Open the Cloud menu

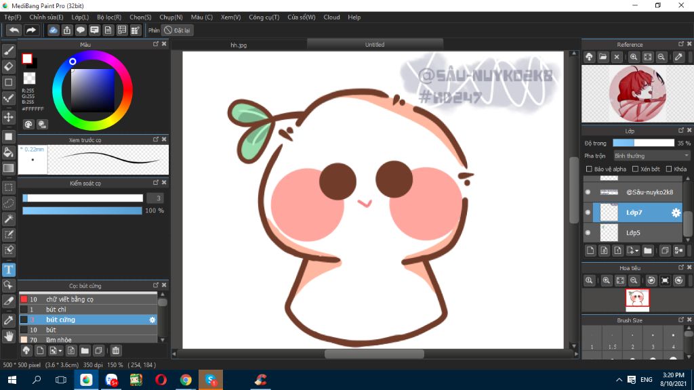click(331, 17)
